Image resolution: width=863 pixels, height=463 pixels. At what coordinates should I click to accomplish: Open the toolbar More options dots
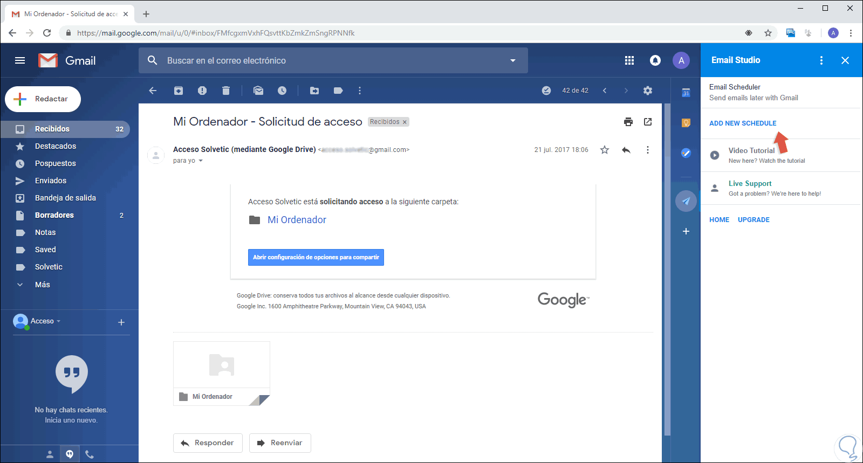coord(360,91)
